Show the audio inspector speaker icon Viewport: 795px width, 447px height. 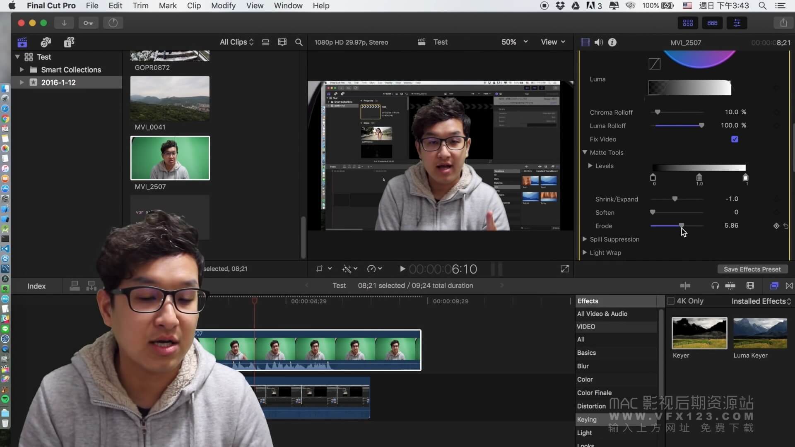[x=599, y=42]
